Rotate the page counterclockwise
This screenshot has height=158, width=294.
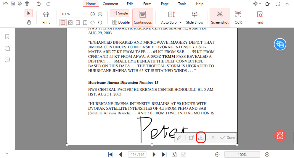pos(100,23)
